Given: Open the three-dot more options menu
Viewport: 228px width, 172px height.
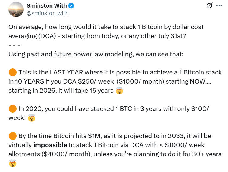Looking at the screenshot, I should (x=219, y=6).
